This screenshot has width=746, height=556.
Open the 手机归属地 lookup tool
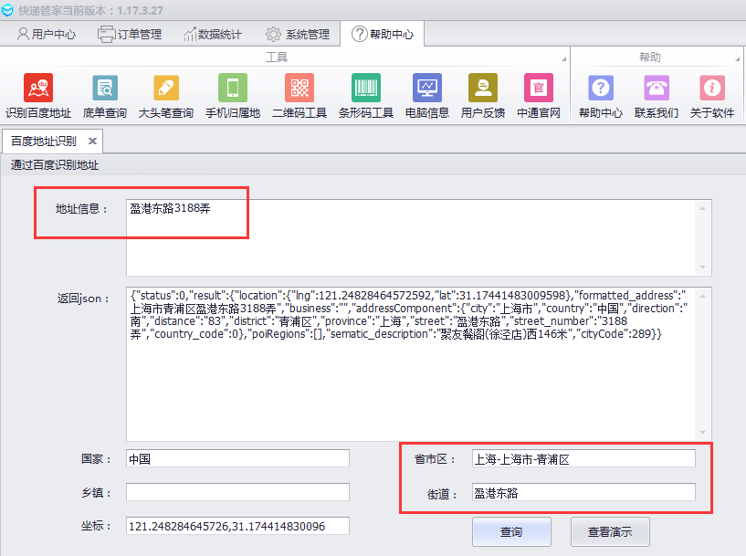click(232, 89)
